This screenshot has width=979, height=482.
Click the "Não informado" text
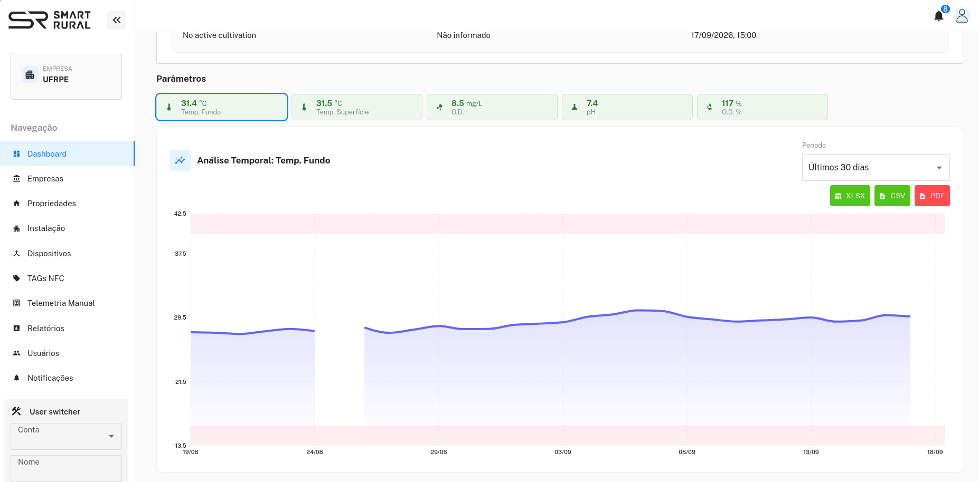coord(464,35)
